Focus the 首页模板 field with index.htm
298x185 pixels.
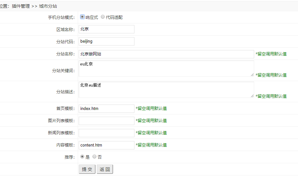tap(106, 109)
